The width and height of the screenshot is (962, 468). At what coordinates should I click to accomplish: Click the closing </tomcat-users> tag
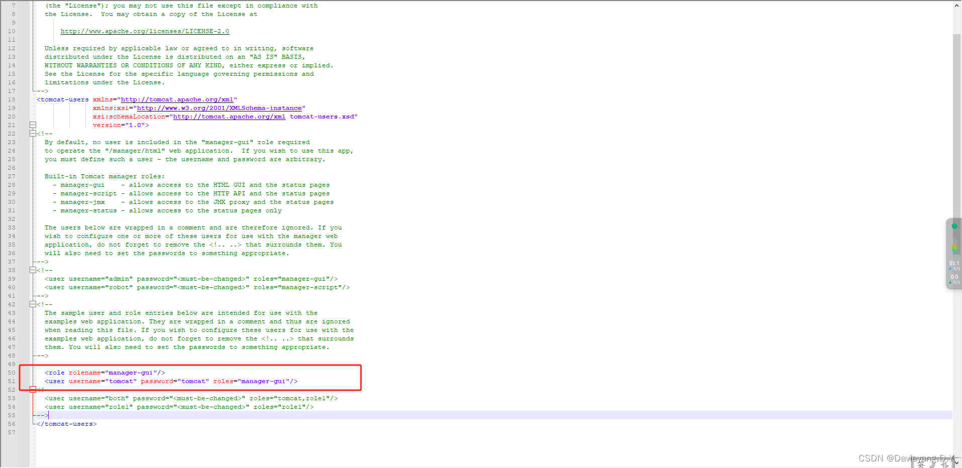[67, 424]
